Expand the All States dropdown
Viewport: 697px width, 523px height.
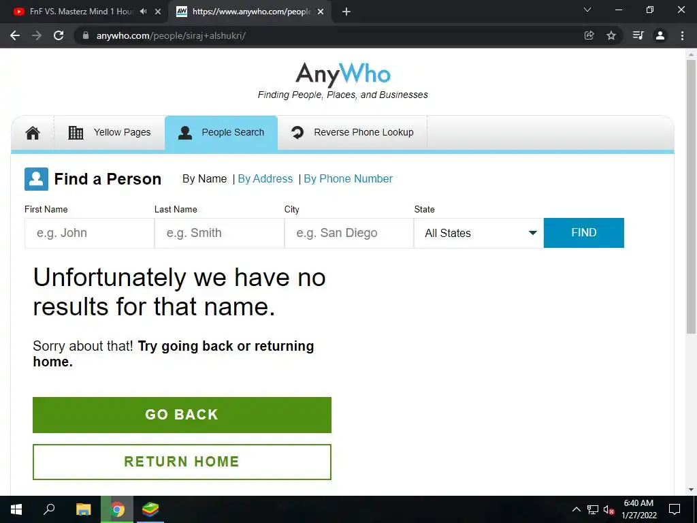coord(479,233)
